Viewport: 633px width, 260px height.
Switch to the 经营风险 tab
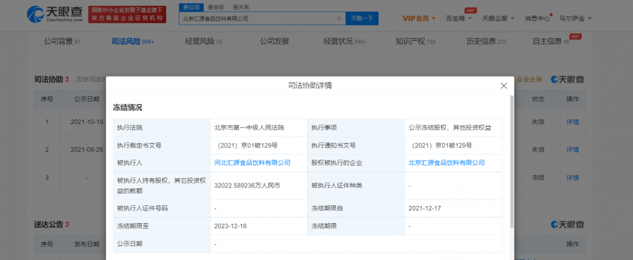[x=204, y=42]
